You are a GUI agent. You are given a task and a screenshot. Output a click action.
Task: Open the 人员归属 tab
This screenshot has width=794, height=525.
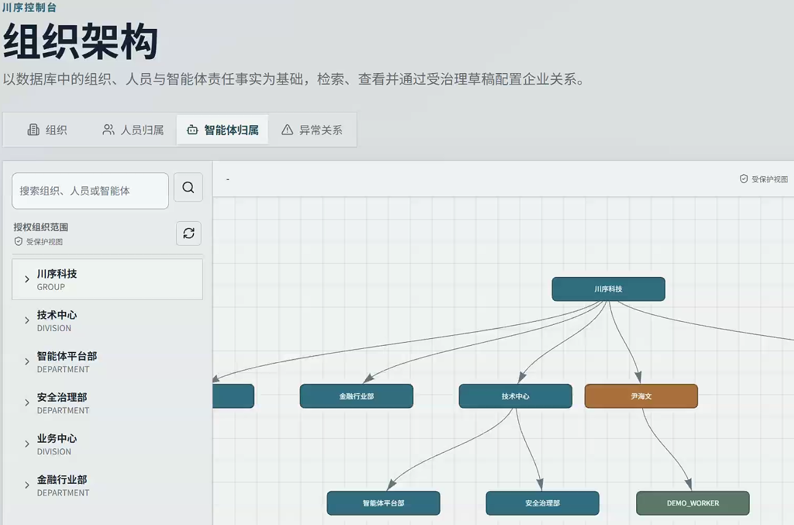tap(133, 130)
